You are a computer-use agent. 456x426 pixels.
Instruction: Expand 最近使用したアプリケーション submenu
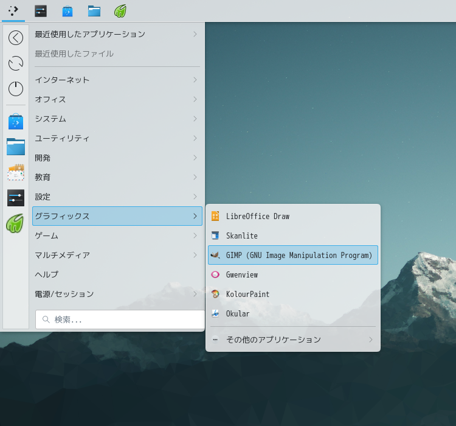117,34
